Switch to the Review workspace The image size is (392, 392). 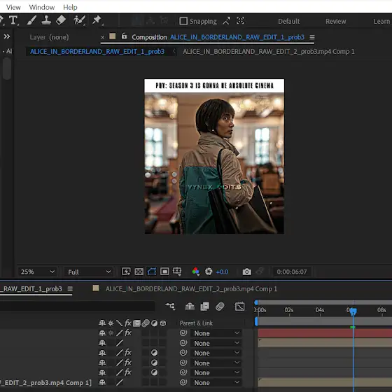point(336,22)
